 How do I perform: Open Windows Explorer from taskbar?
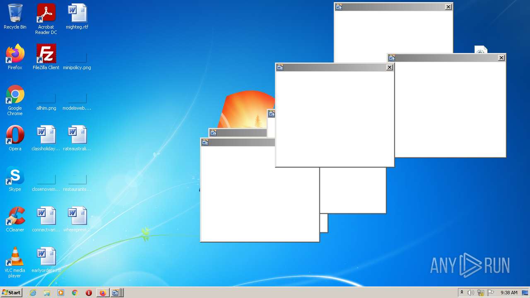pos(47,293)
